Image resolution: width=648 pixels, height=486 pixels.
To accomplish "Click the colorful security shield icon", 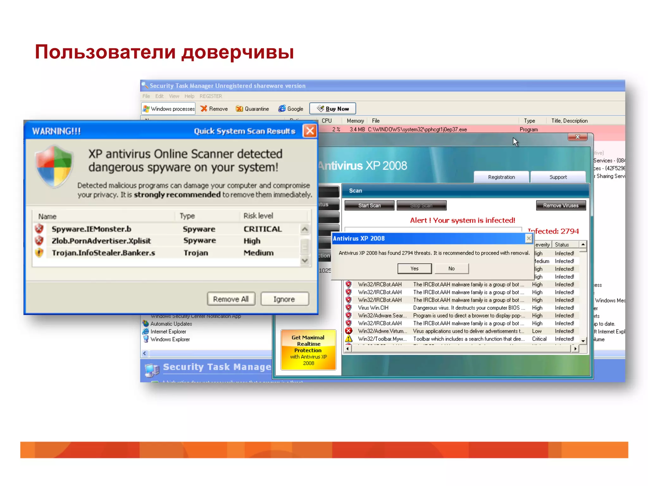I will point(54,166).
